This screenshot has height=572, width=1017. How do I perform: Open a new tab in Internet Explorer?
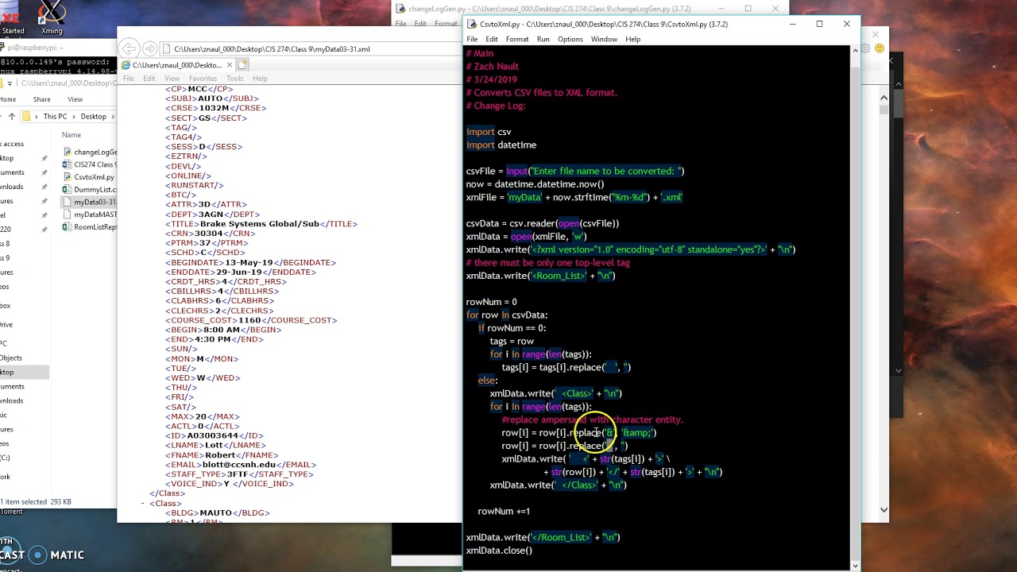tap(242, 64)
